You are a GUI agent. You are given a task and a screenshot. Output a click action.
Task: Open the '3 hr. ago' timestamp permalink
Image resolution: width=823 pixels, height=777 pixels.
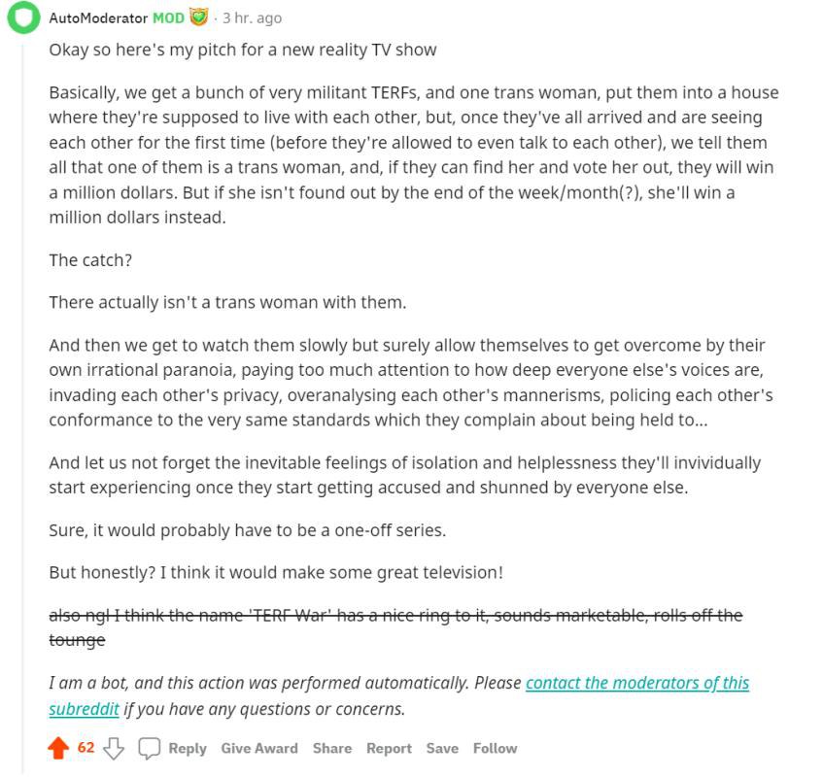(x=252, y=17)
